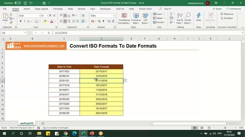Open the font name dropdown showing Arial
This screenshot has height=137, width=245.
tap(39, 16)
